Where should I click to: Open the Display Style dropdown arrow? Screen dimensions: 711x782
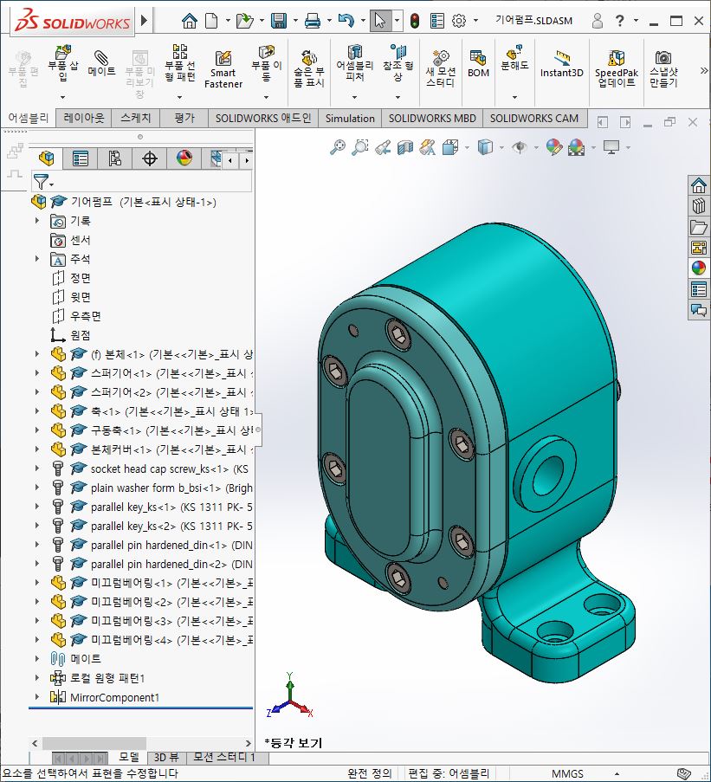(501, 147)
